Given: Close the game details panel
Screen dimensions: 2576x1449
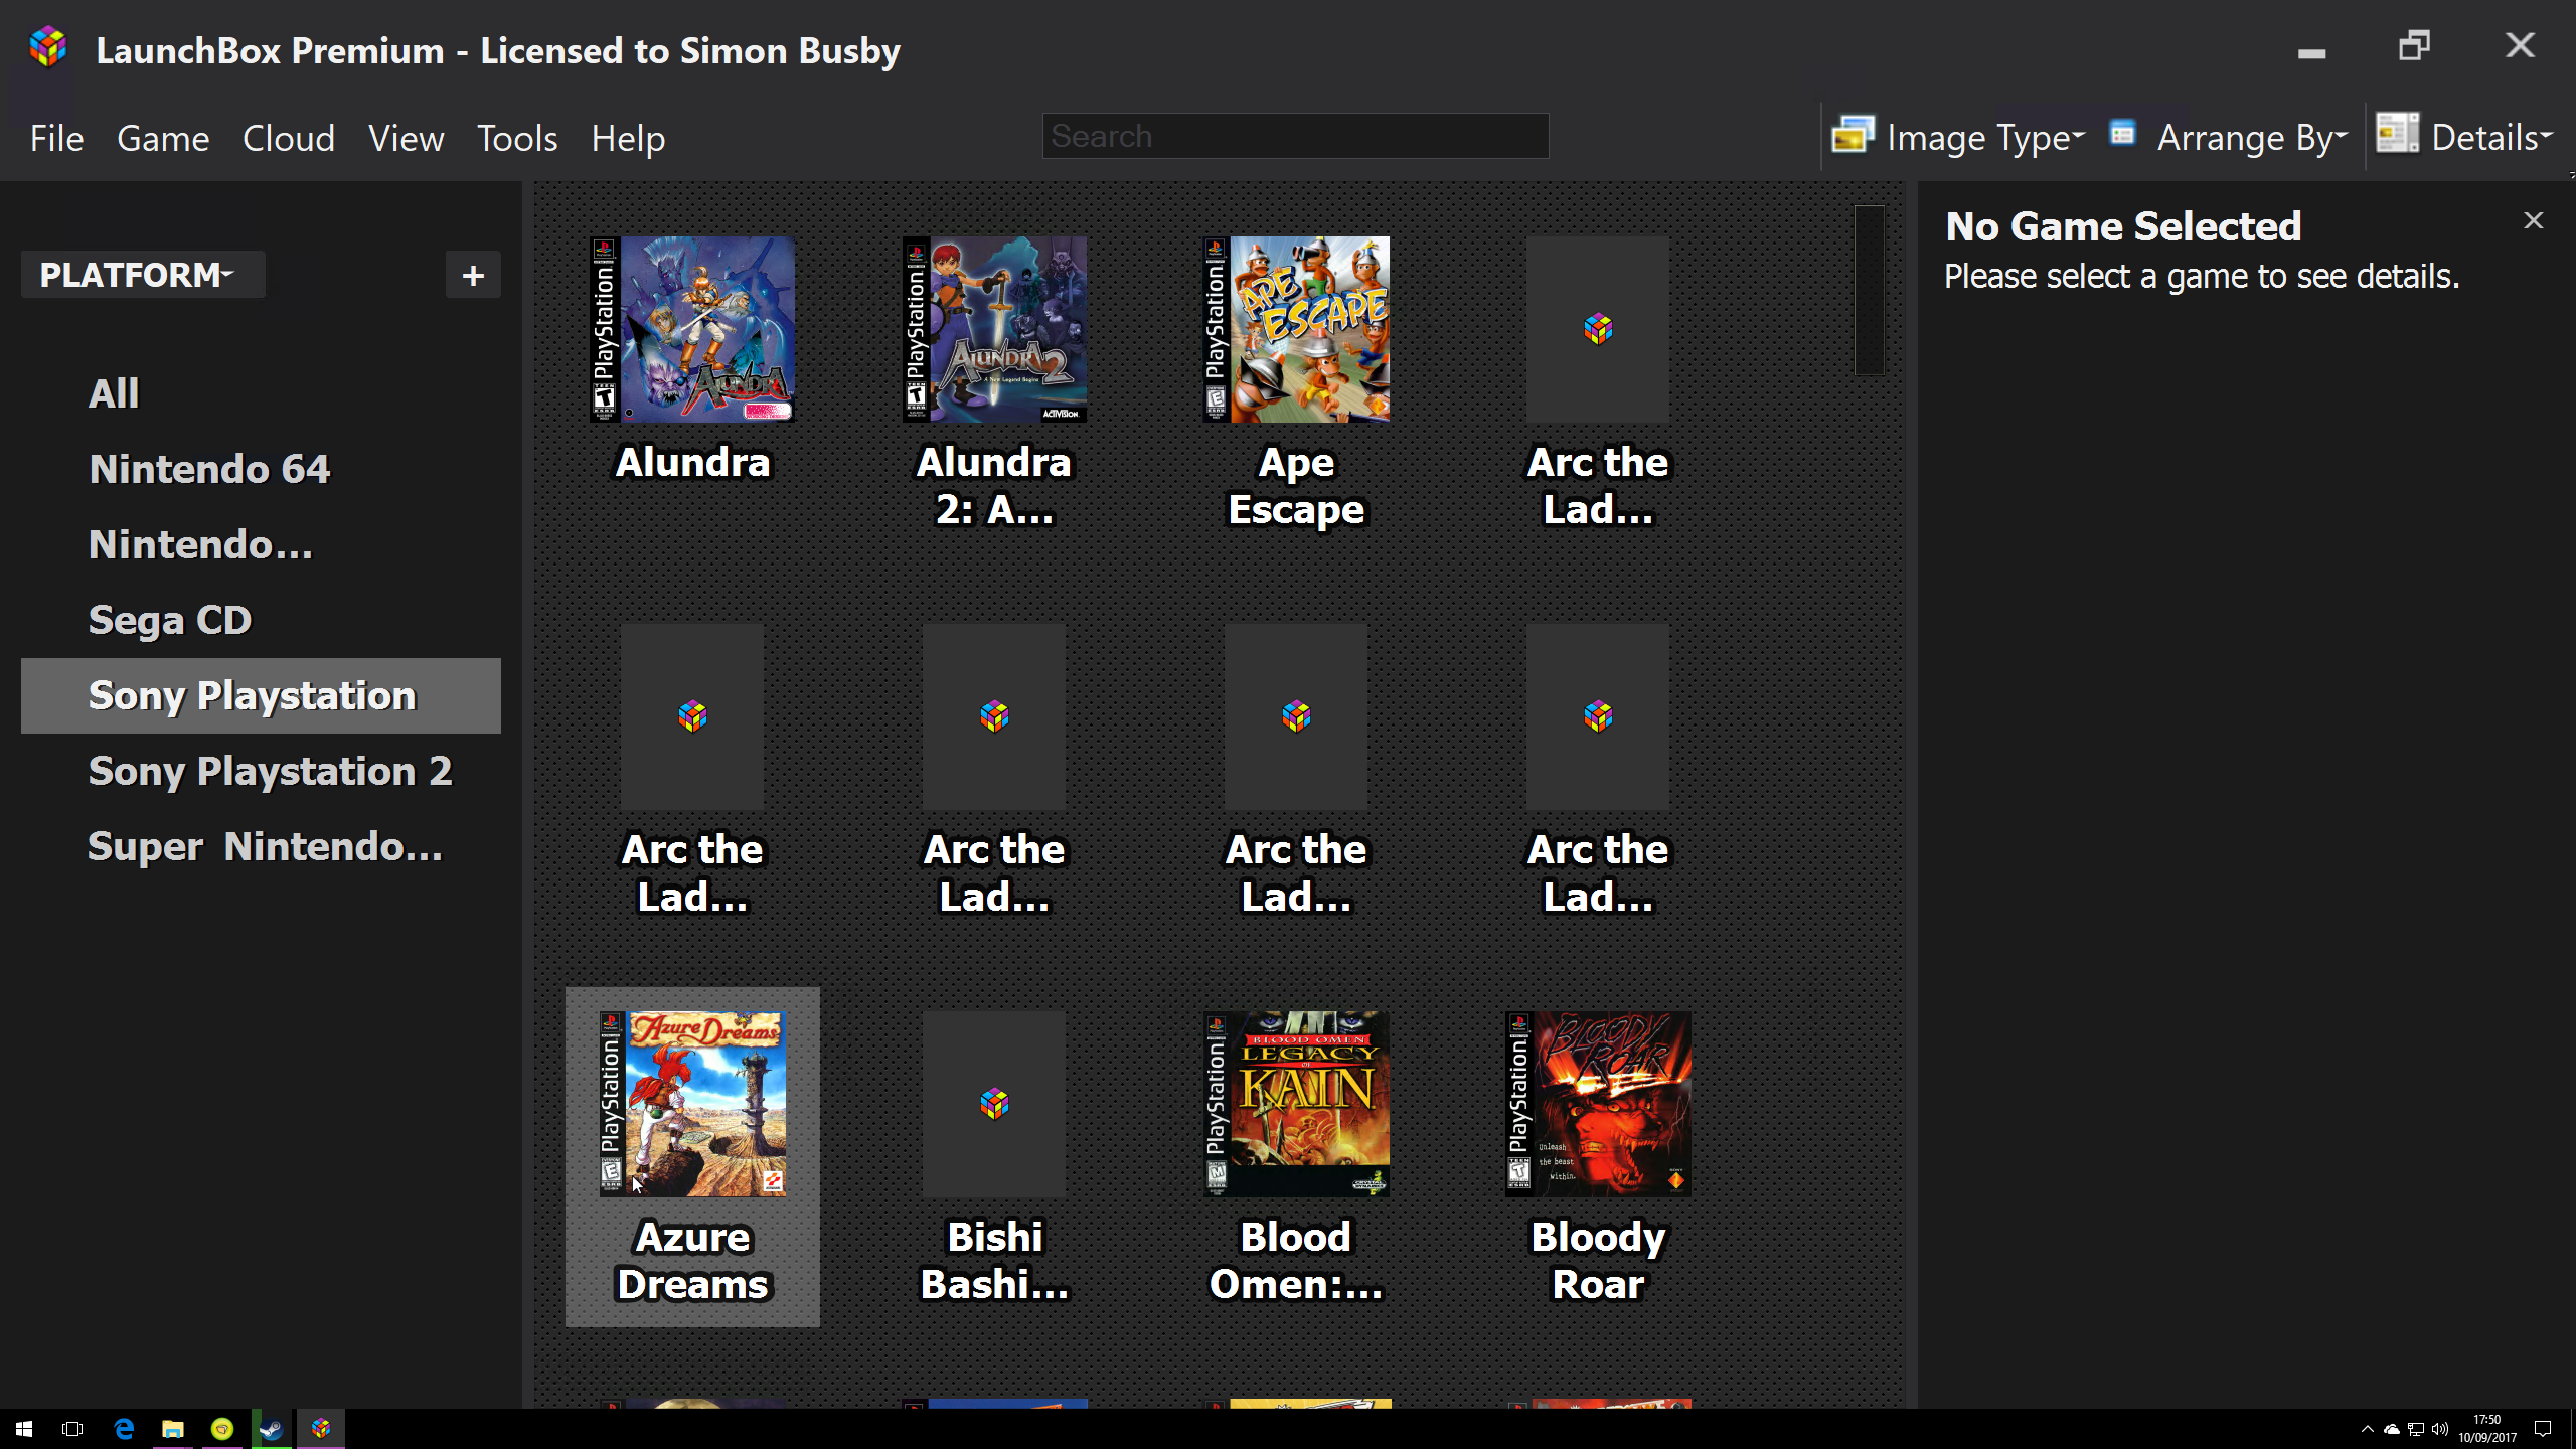Looking at the screenshot, I should click(x=2532, y=220).
